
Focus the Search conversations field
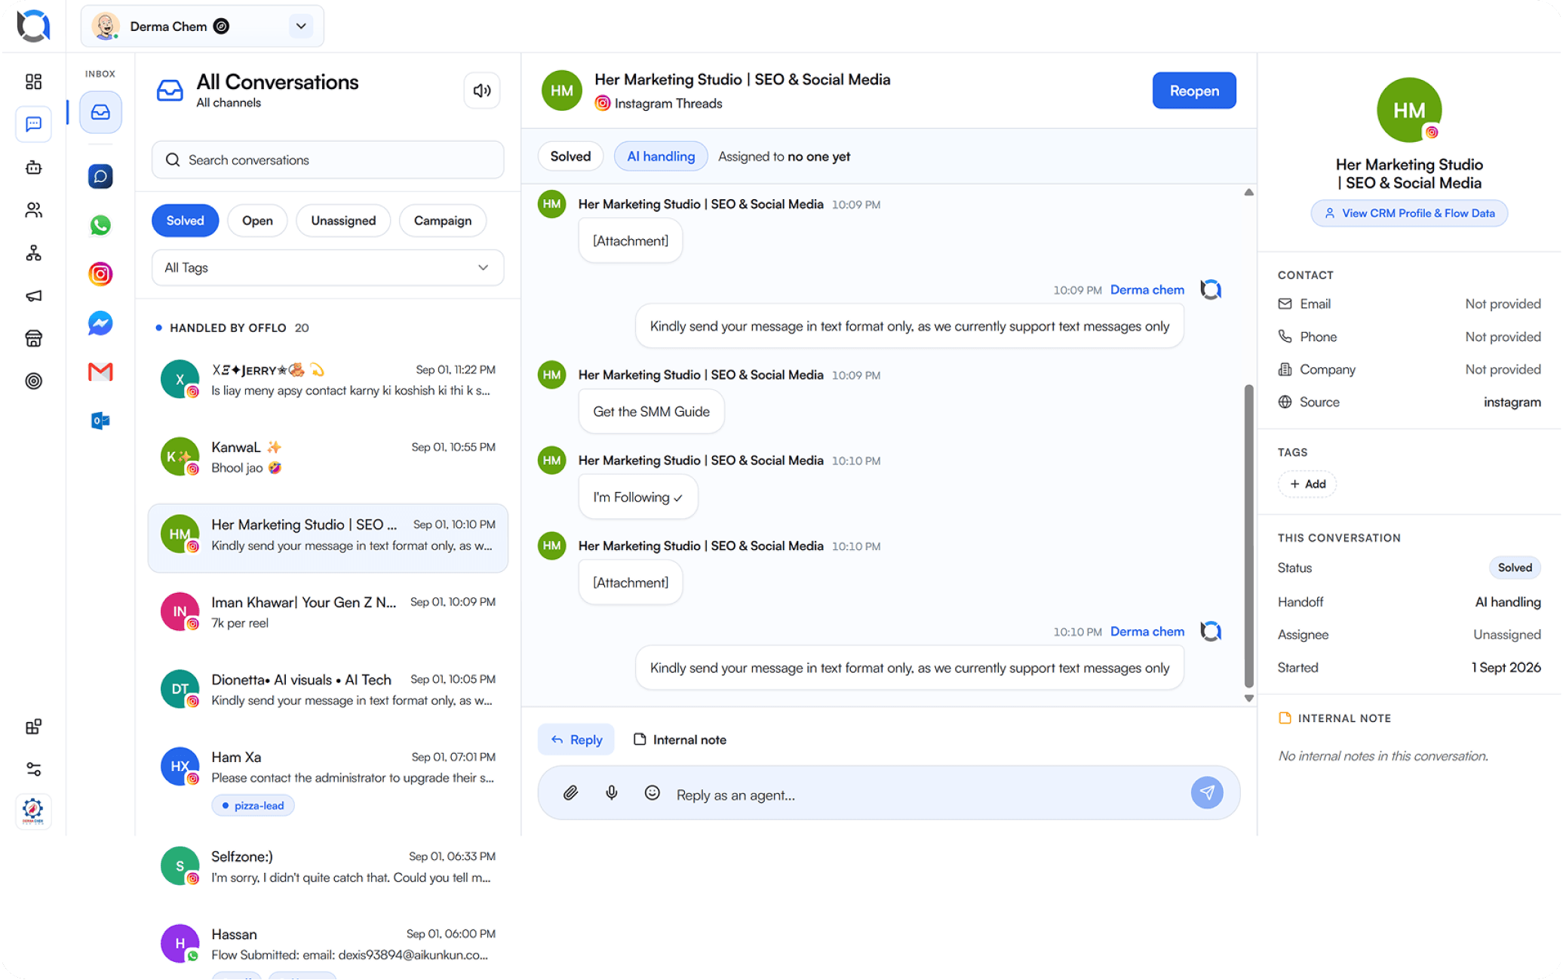coord(327,160)
